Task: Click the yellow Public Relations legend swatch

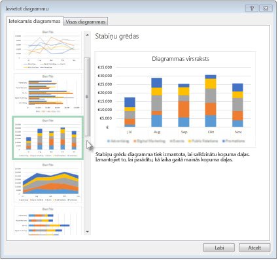Action: pyautogui.click(x=190, y=141)
